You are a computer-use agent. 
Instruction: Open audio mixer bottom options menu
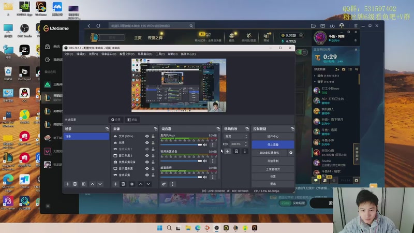173,184
